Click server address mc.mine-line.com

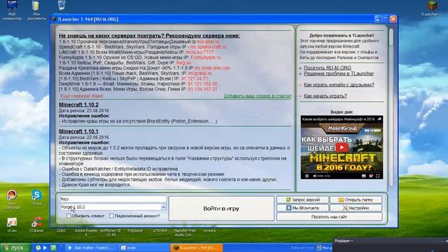coord(212,68)
